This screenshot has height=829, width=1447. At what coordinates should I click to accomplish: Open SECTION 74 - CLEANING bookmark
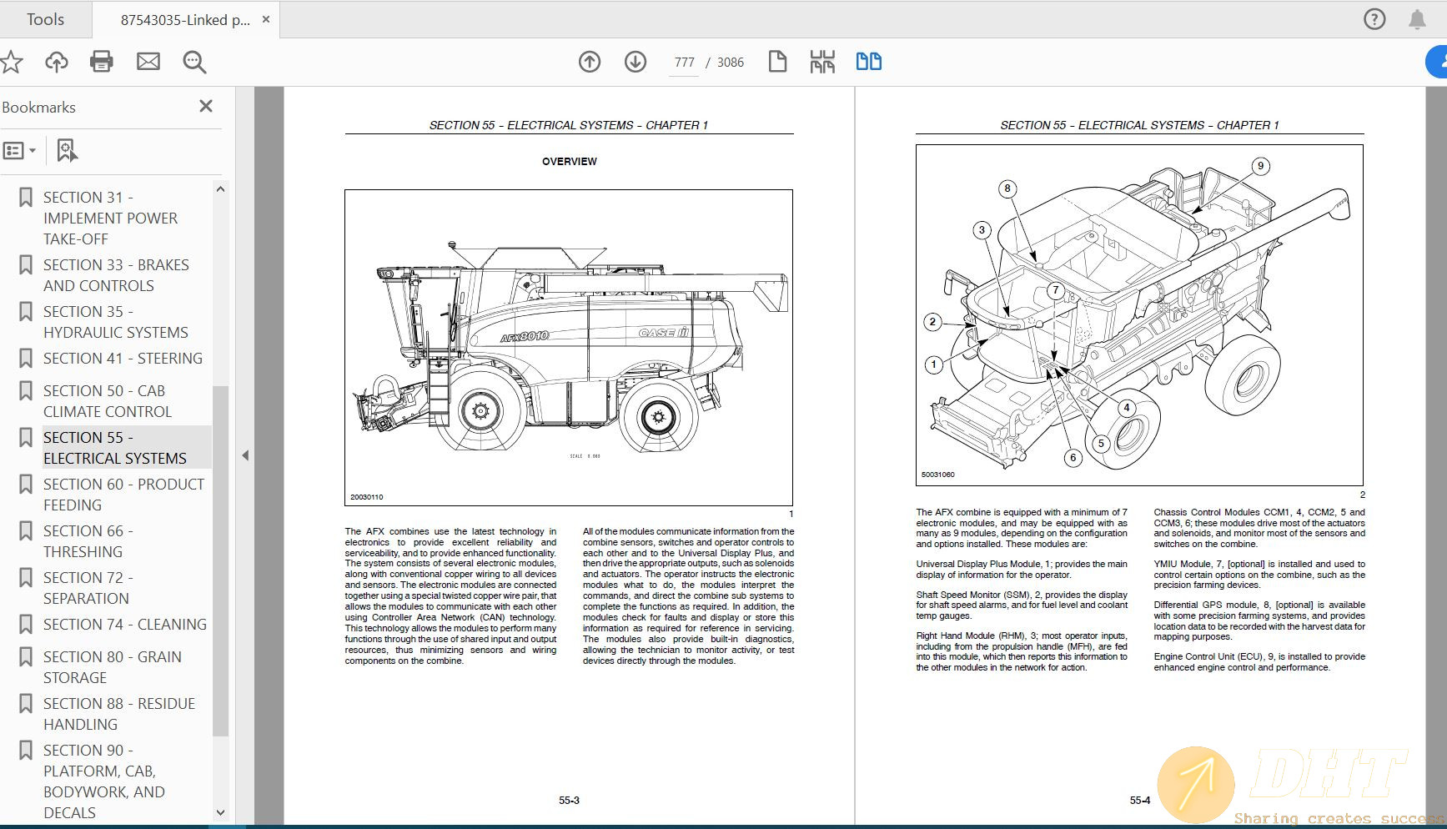[125, 624]
